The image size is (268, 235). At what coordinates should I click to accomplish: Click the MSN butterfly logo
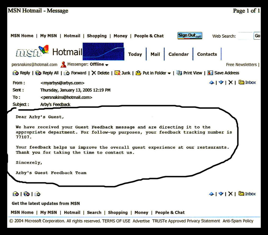point(44,49)
